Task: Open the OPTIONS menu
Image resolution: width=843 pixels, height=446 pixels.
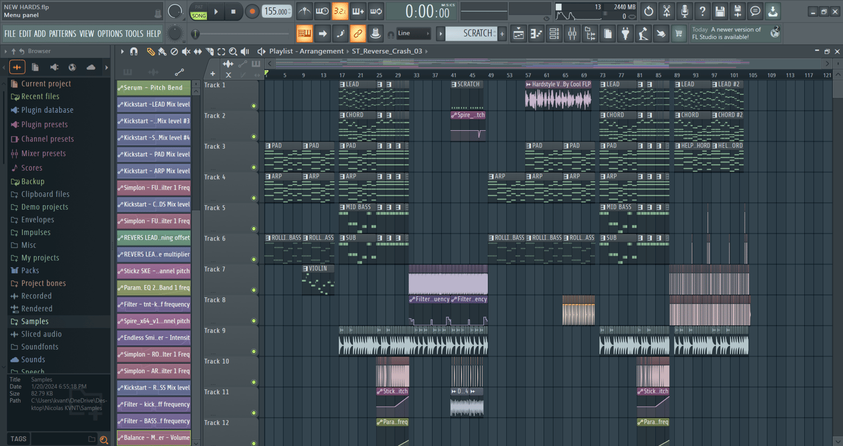Action: click(x=110, y=34)
